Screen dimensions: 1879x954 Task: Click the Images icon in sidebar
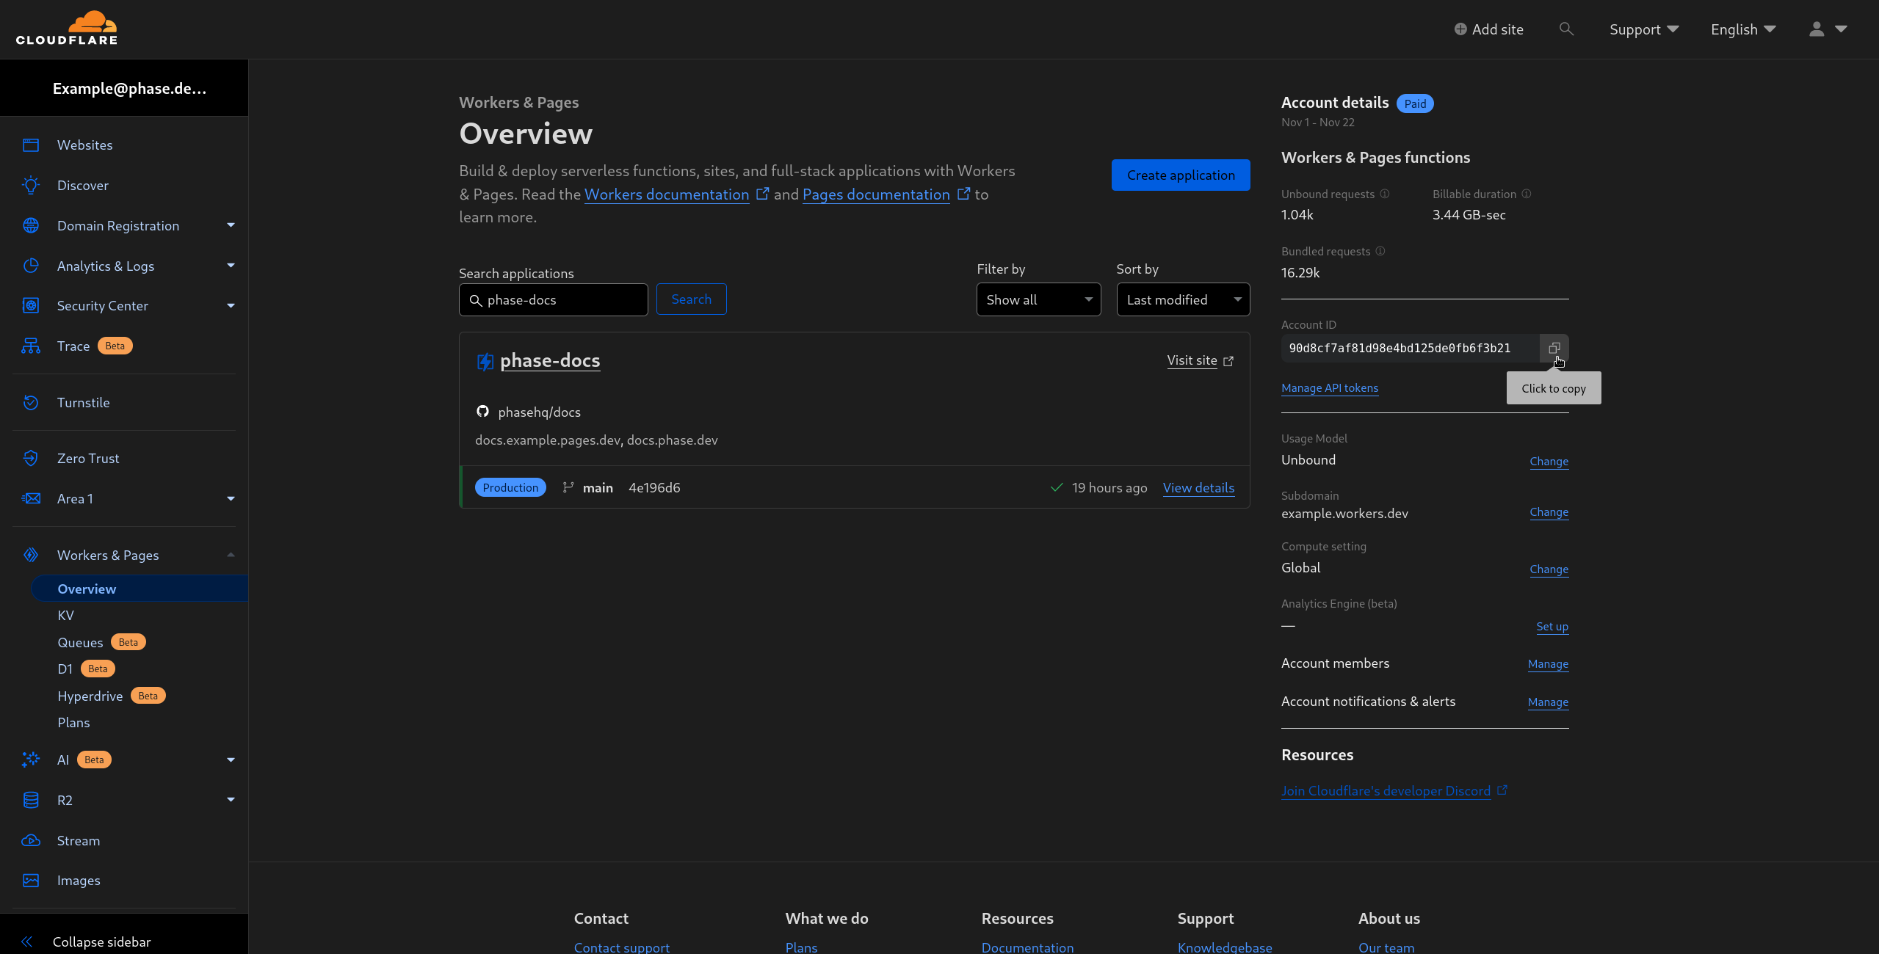click(x=31, y=880)
